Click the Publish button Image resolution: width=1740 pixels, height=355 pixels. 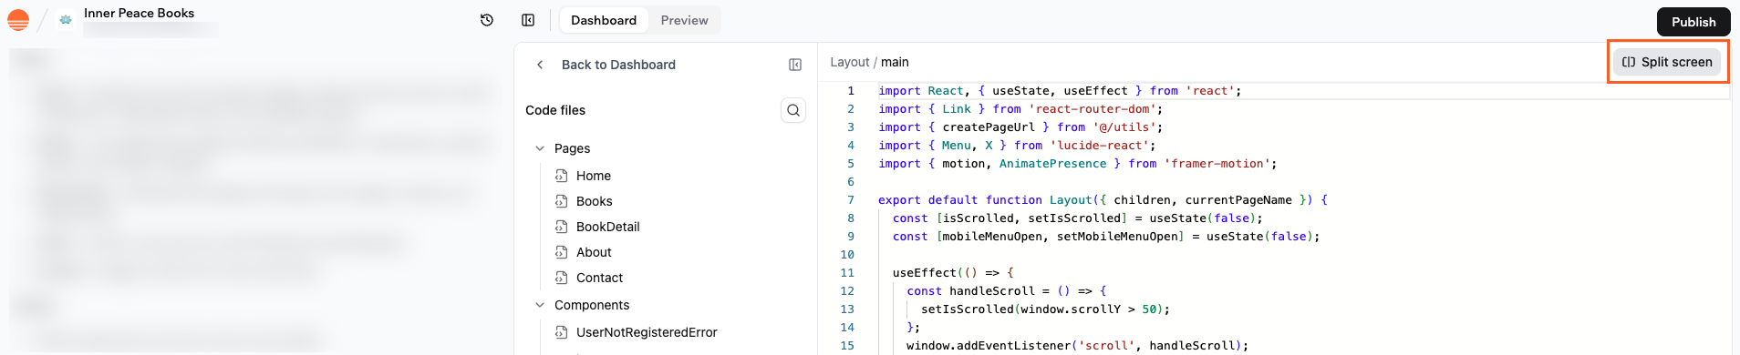tap(1693, 22)
